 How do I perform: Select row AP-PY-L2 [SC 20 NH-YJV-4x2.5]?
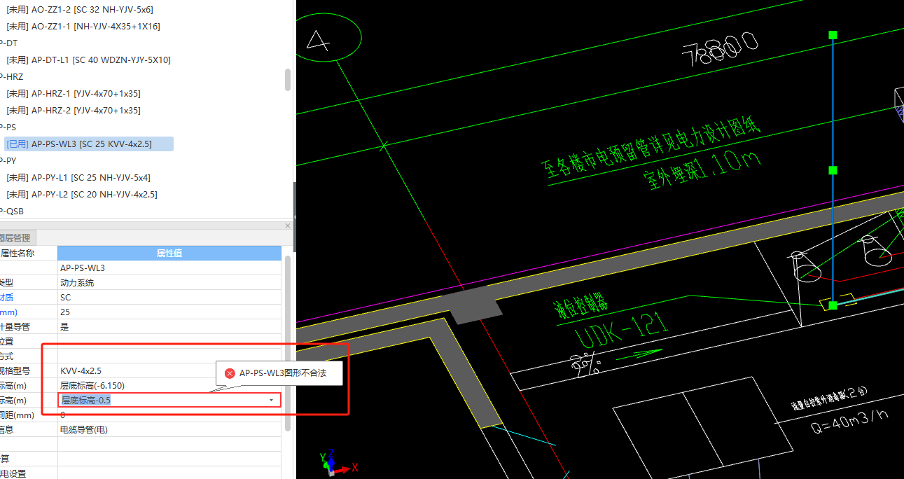point(82,194)
